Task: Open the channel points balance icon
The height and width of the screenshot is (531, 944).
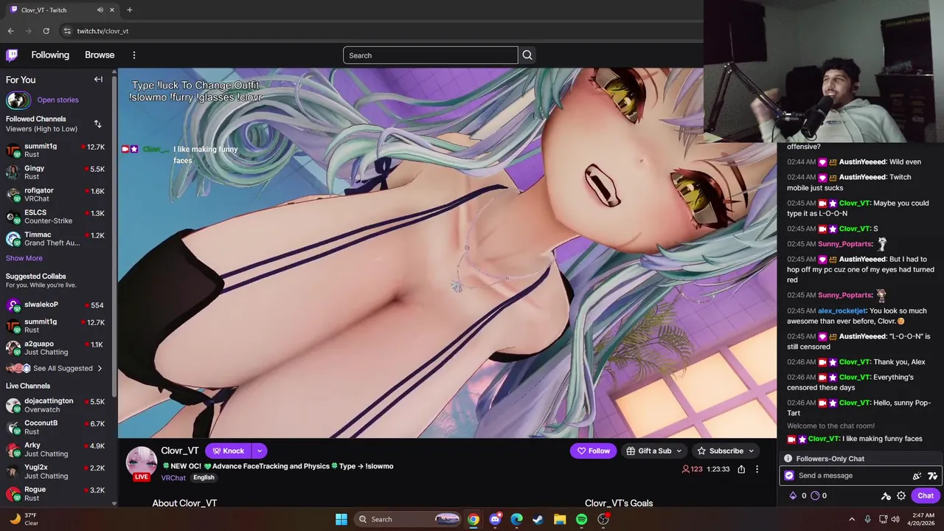Action: (x=815, y=496)
